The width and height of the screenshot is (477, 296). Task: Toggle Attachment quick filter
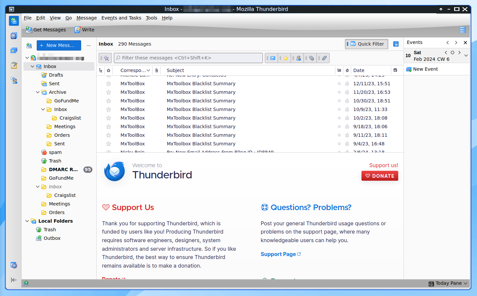[323, 58]
